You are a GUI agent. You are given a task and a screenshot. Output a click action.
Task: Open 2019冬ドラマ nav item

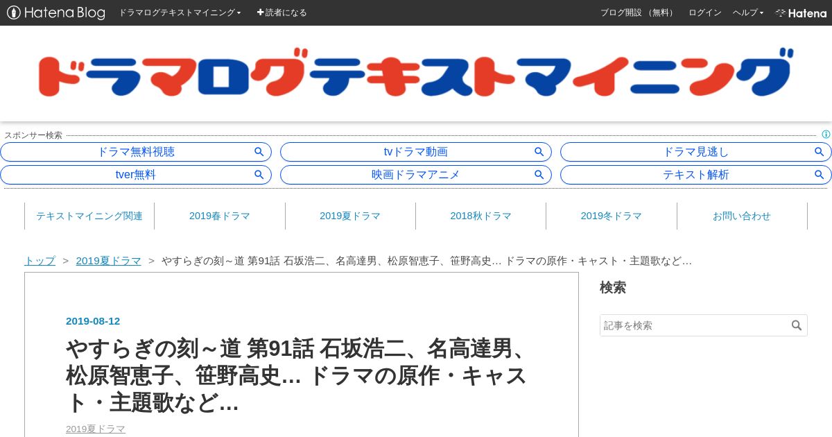pyautogui.click(x=612, y=216)
